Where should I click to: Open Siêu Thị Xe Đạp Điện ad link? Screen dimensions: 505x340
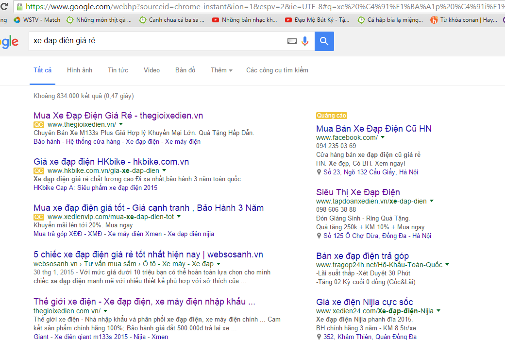(358, 192)
